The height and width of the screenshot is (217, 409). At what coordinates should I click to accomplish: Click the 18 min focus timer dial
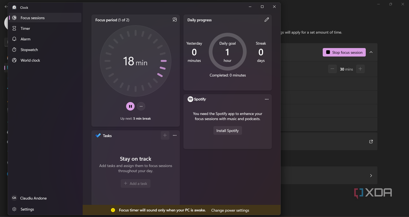[x=136, y=61]
